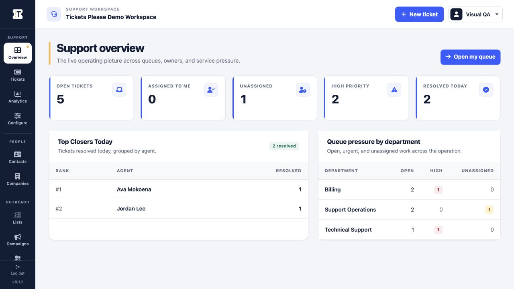Click the Tickets Please logo icon
This screenshot has height=289, width=514.
(x=18, y=14)
